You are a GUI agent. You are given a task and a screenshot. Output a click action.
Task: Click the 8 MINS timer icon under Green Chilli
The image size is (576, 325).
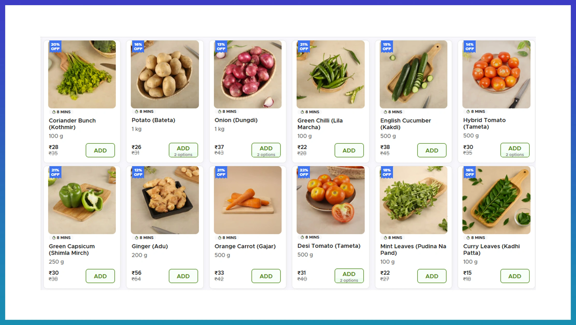[x=302, y=112]
